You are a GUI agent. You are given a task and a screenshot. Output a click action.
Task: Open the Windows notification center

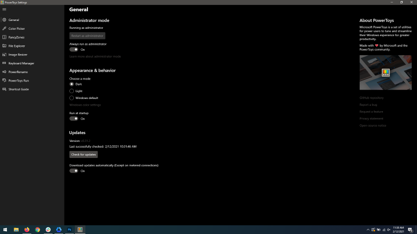(x=411, y=230)
